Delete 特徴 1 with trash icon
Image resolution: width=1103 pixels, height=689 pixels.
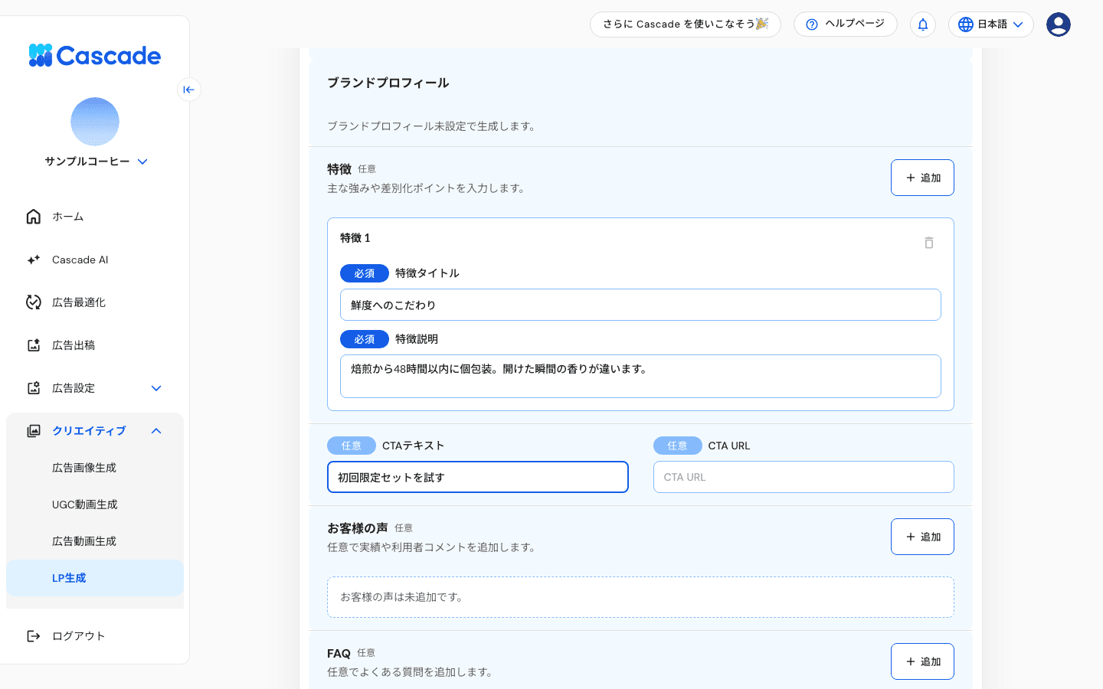[x=929, y=243]
